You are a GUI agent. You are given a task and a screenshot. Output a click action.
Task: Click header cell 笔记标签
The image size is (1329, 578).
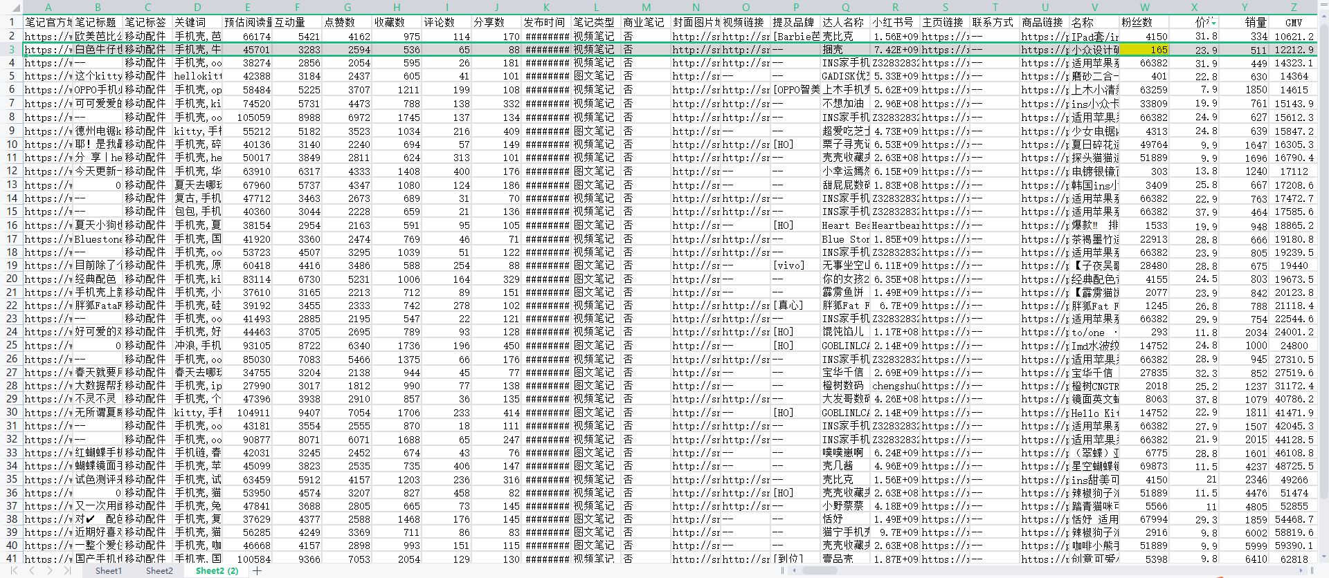tap(147, 22)
